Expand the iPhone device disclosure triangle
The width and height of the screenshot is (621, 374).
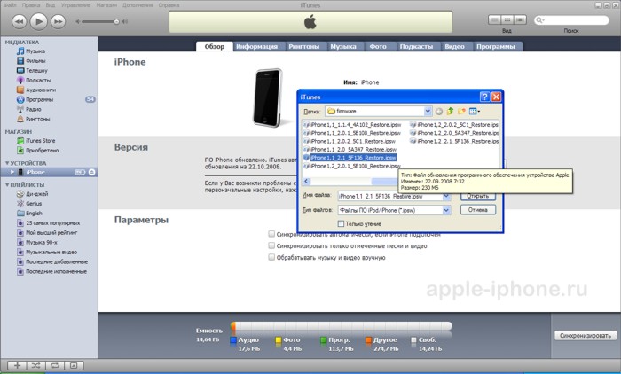[x=12, y=172]
